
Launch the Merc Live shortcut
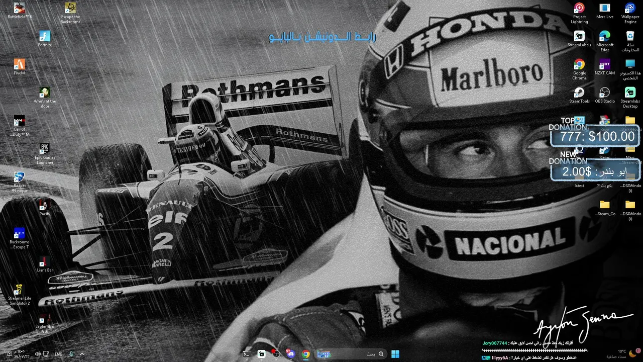605,11
